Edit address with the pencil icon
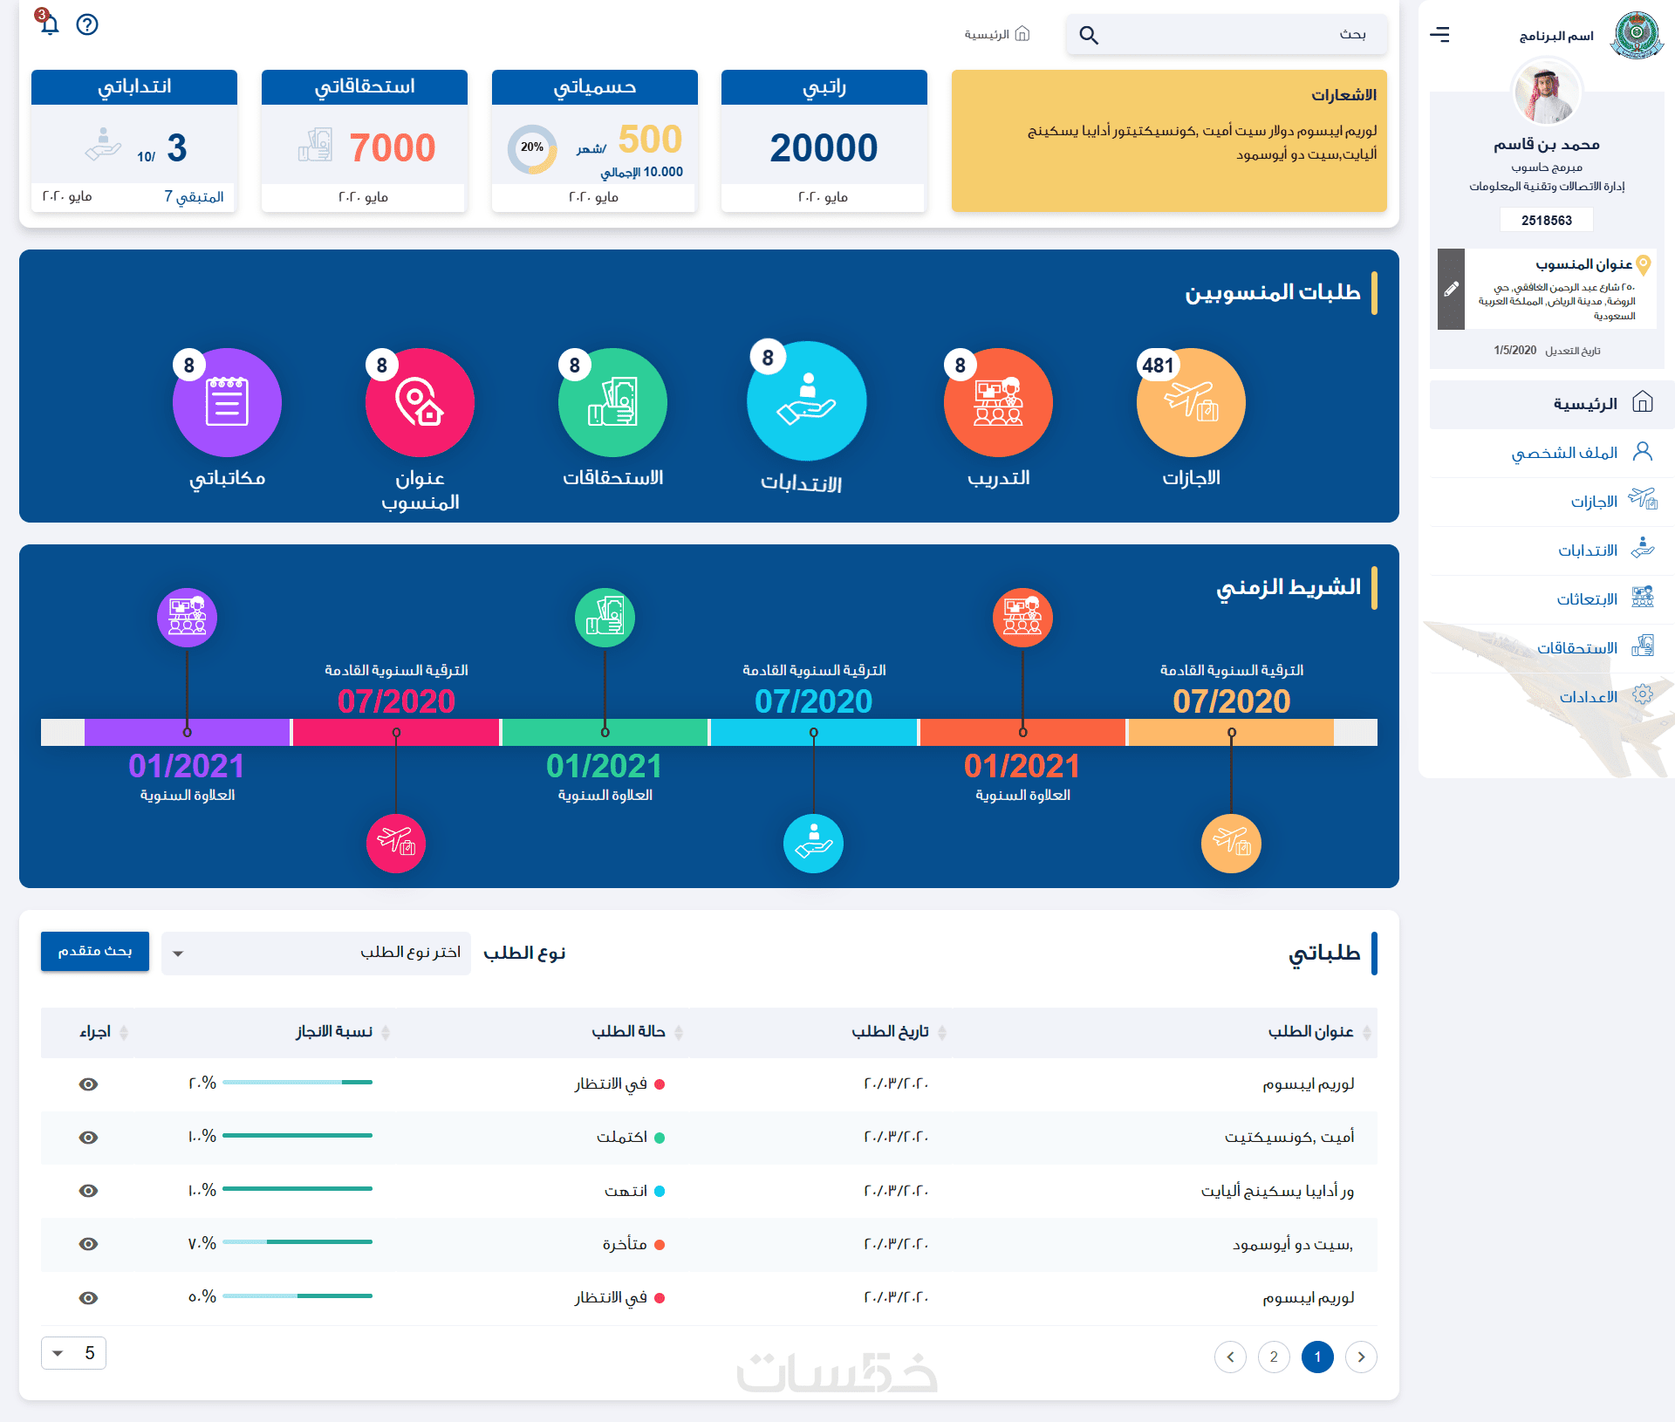The height and width of the screenshot is (1422, 1675). (x=1451, y=289)
